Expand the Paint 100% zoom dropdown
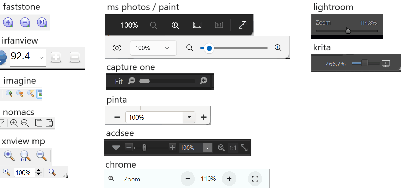401x188 pixels. pyautogui.click(x=167, y=48)
